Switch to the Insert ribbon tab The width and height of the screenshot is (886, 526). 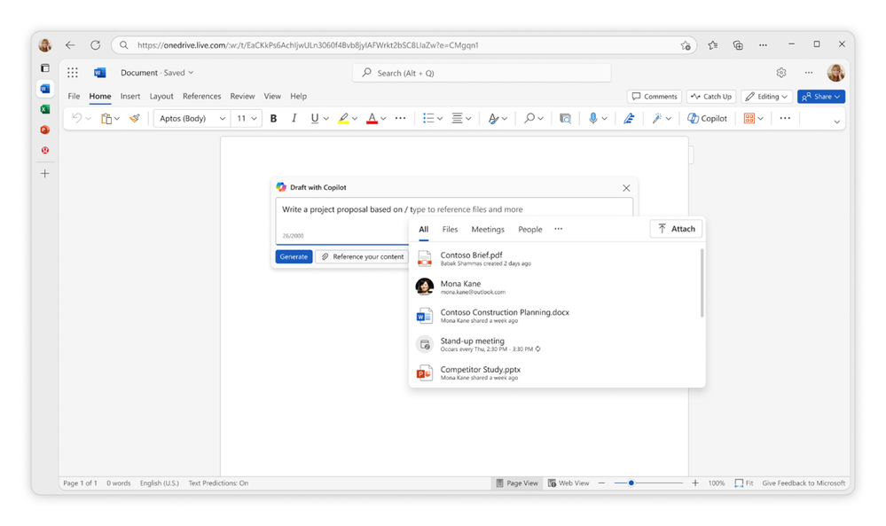[129, 96]
